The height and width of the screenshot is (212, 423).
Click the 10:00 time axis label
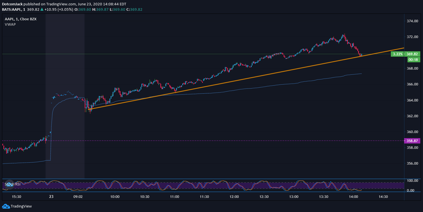pos(115,197)
